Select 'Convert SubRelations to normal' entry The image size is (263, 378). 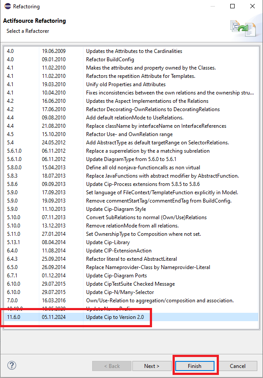tap(146, 217)
